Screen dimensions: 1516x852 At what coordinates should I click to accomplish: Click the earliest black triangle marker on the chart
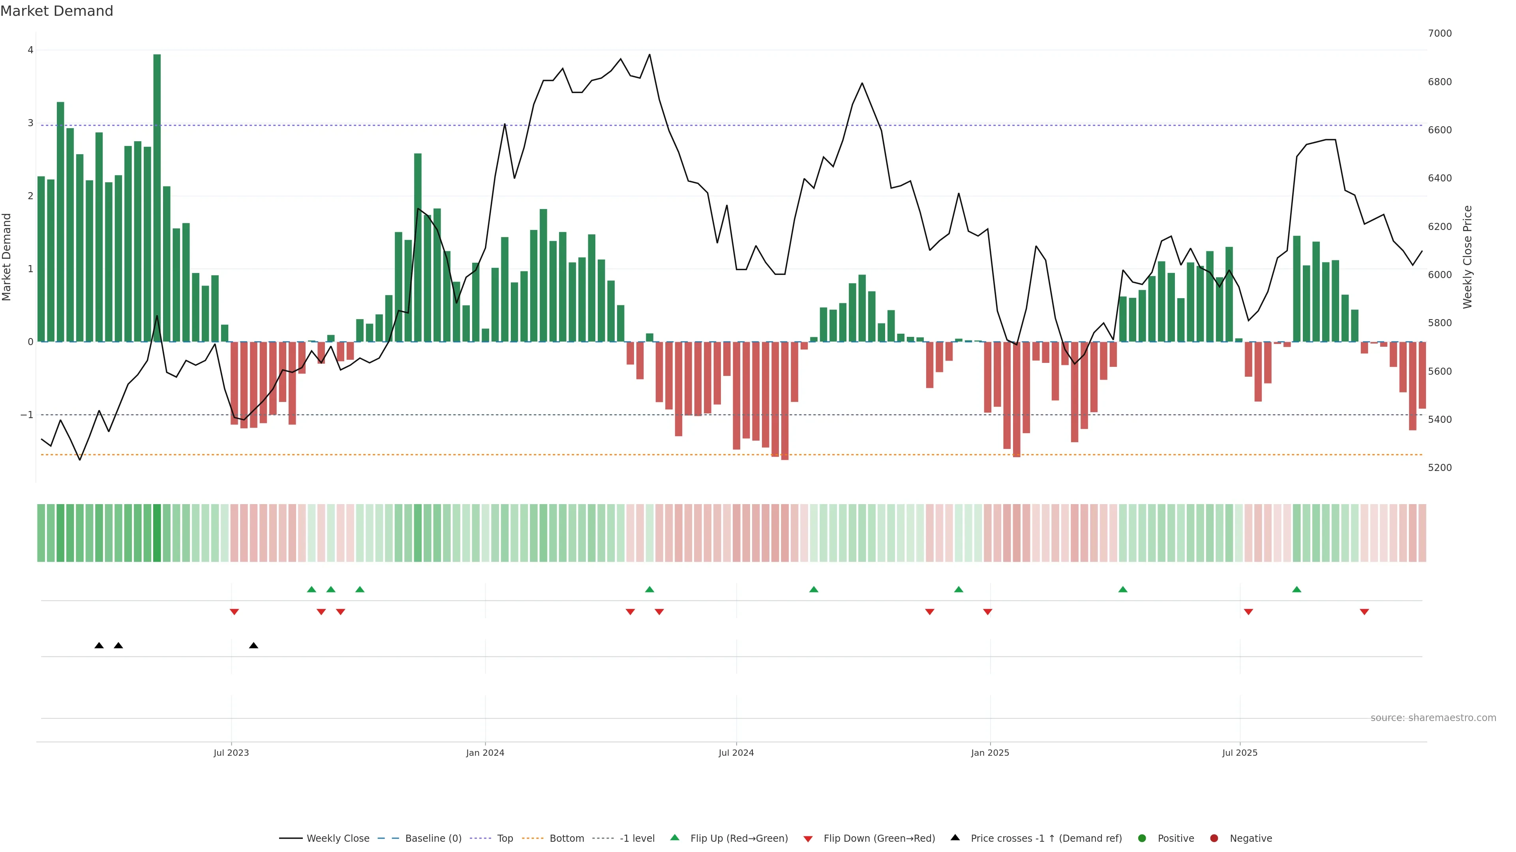99,646
